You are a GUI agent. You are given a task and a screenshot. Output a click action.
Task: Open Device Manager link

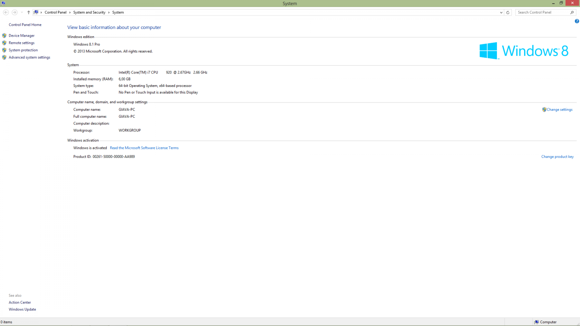(x=22, y=35)
